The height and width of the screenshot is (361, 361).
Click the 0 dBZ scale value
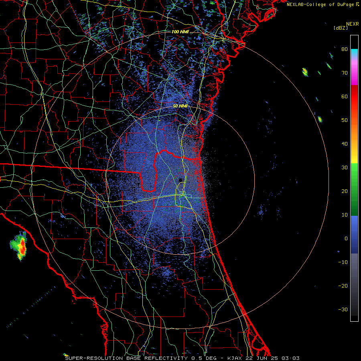click(x=346, y=239)
